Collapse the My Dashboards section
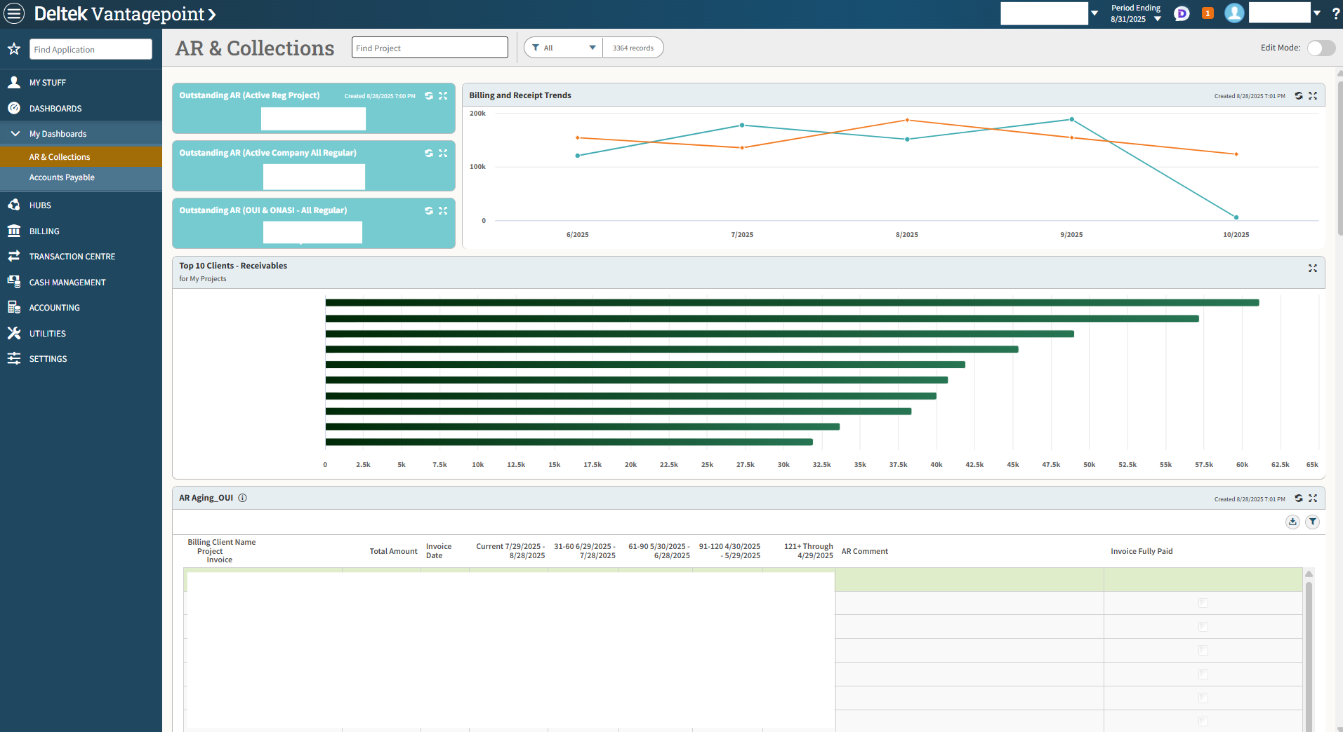This screenshot has height=732, width=1343. pyautogui.click(x=15, y=133)
